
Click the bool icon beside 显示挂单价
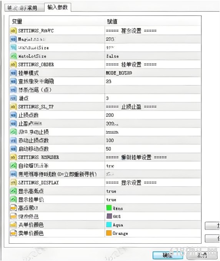pyautogui.click(x=13, y=199)
